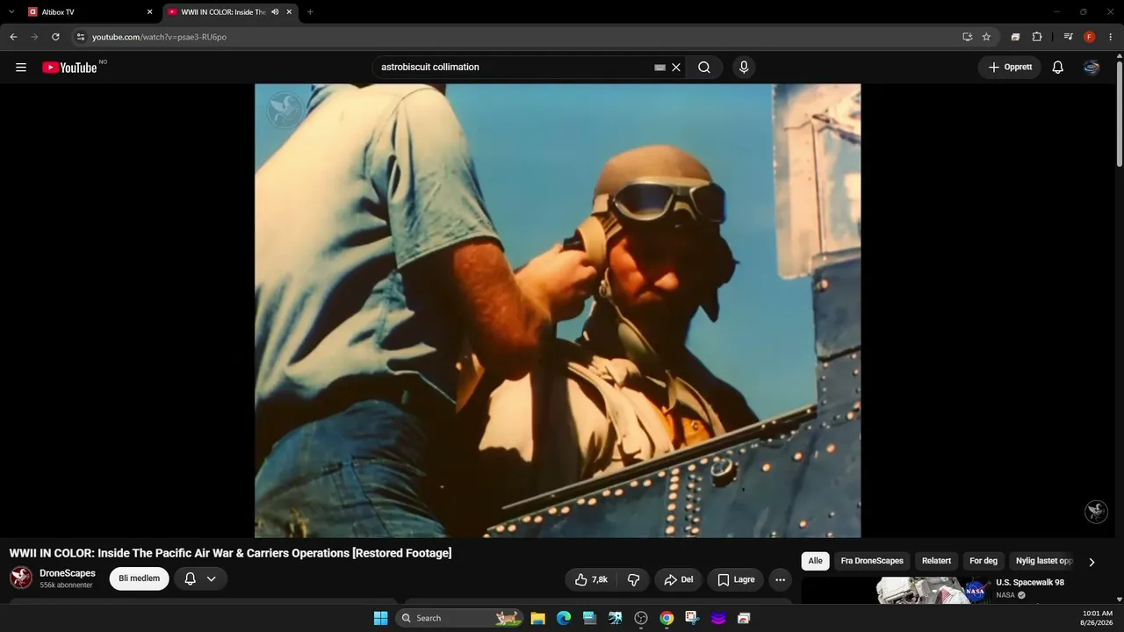Image resolution: width=1124 pixels, height=632 pixels.
Task: Save the video with "Lagre"
Action: [x=736, y=579]
